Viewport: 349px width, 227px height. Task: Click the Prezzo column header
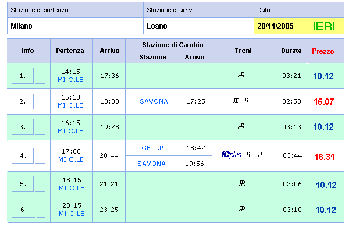coord(323,51)
